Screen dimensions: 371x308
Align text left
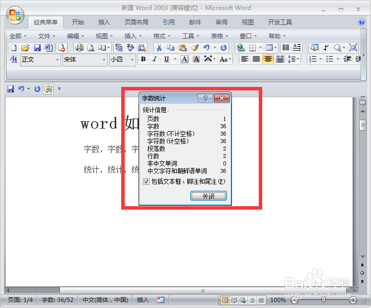(x=245, y=59)
